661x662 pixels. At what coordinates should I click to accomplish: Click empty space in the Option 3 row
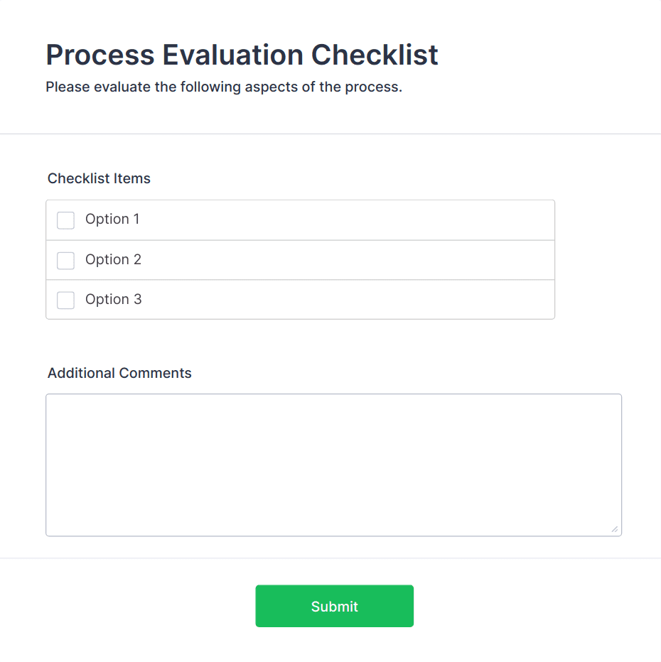coord(355,300)
